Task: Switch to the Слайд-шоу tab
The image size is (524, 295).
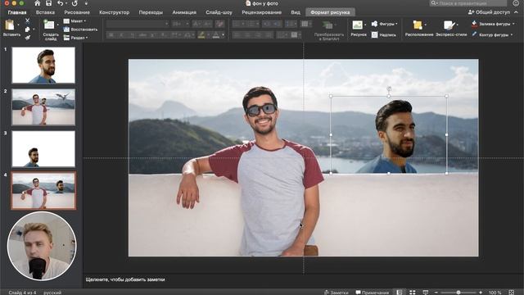Action: pyautogui.click(x=219, y=12)
